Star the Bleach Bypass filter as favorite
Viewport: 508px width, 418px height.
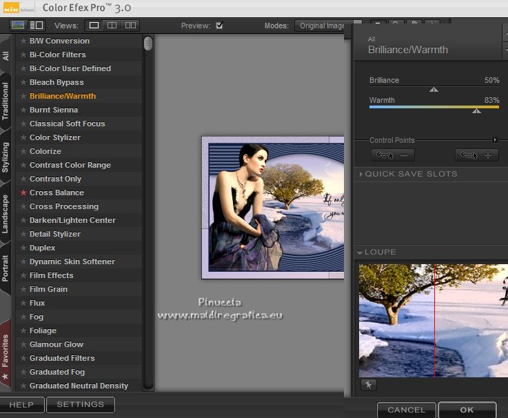[x=23, y=82]
